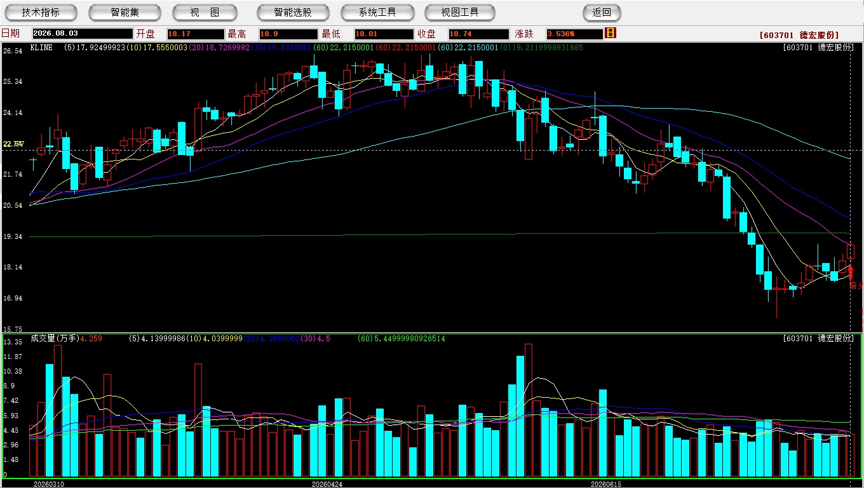Open 智能选股 stock screener
This screenshot has height=488, width=864.
pyautogui.click(x=293, y=12)
